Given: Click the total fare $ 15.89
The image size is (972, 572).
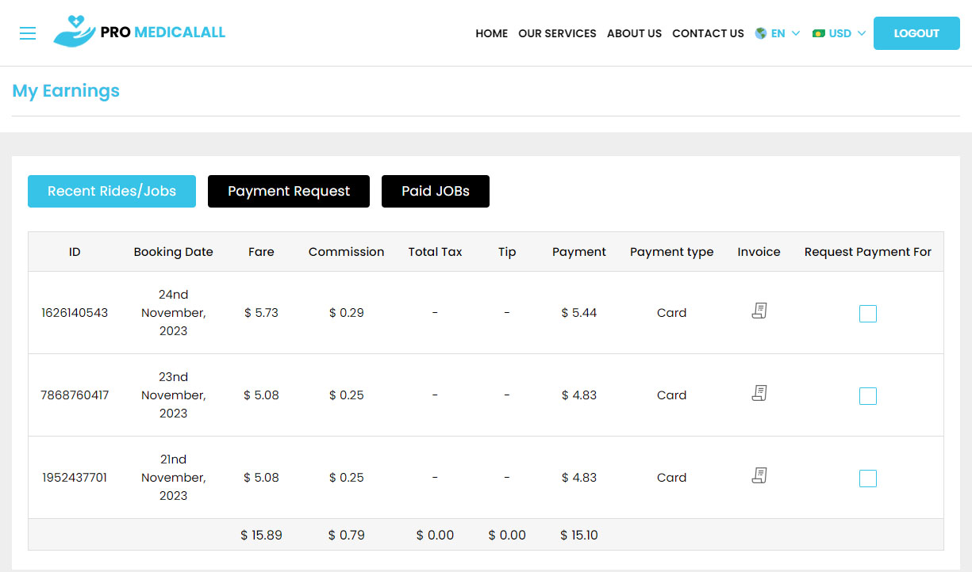Looking at the screenshot, I should click(262, 536).
